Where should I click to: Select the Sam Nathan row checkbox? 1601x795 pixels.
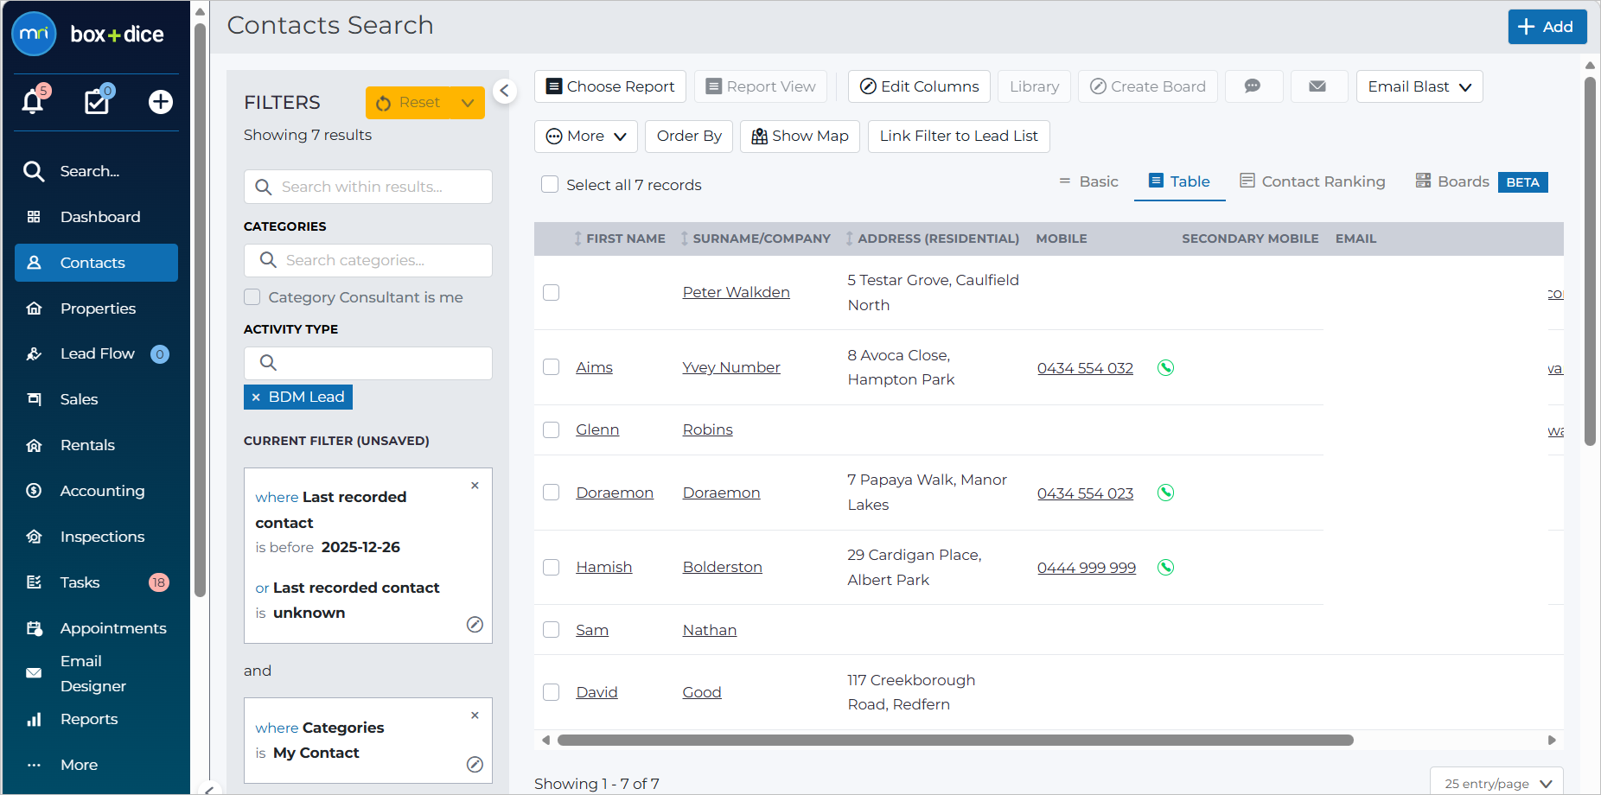click(552, 630)
